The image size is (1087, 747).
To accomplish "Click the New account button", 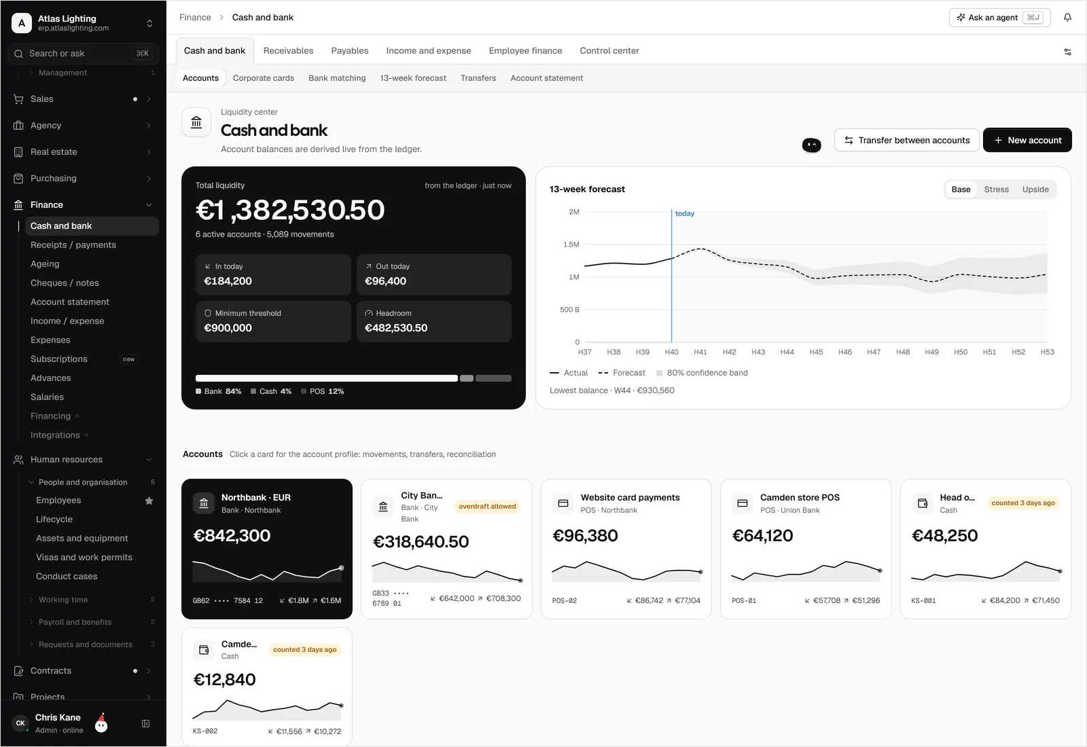I will coord(1027,141).
